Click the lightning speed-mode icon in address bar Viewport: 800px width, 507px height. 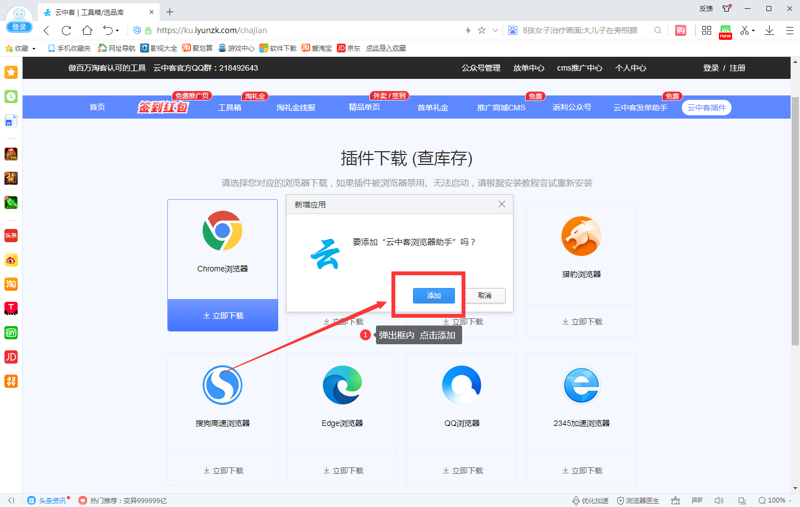[x=468, y=30]
